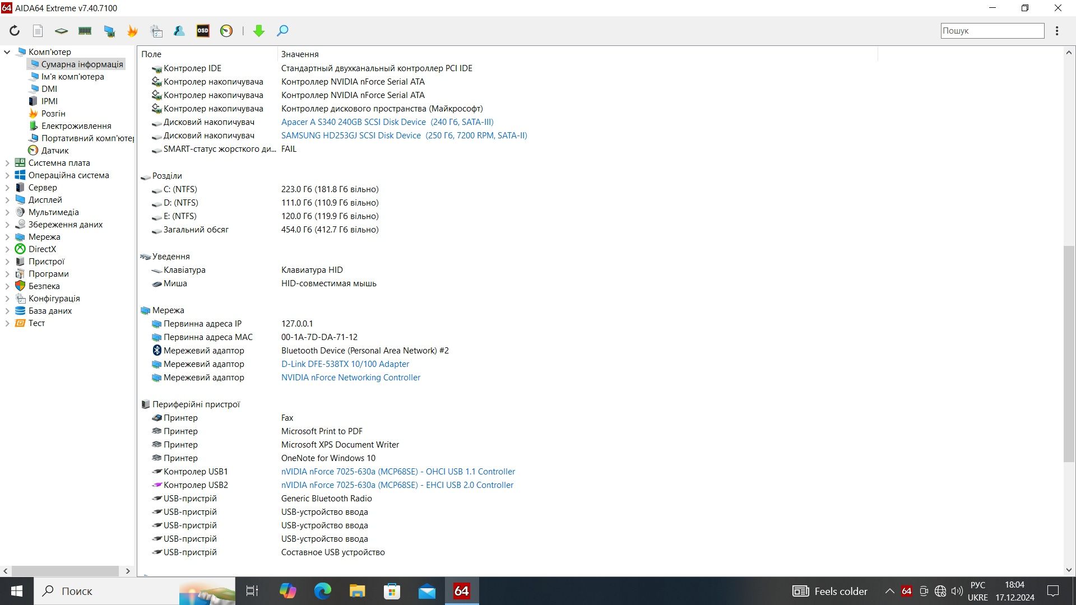Open the Report page icon in toolbar
Screen dimensions: 1076x605
tap(38, 31)
